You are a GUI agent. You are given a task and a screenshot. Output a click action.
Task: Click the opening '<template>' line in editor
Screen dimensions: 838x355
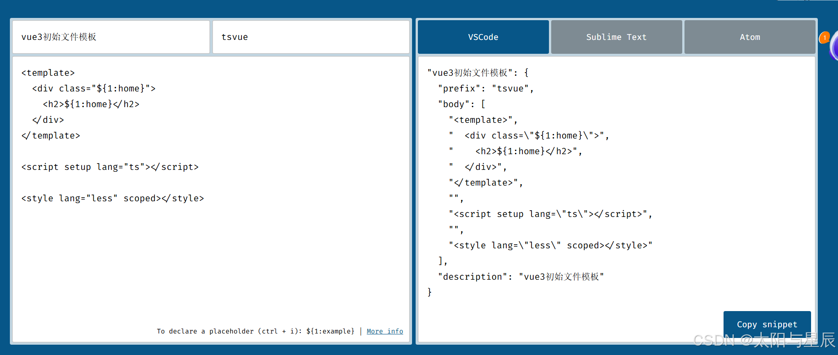pos(48,73)
